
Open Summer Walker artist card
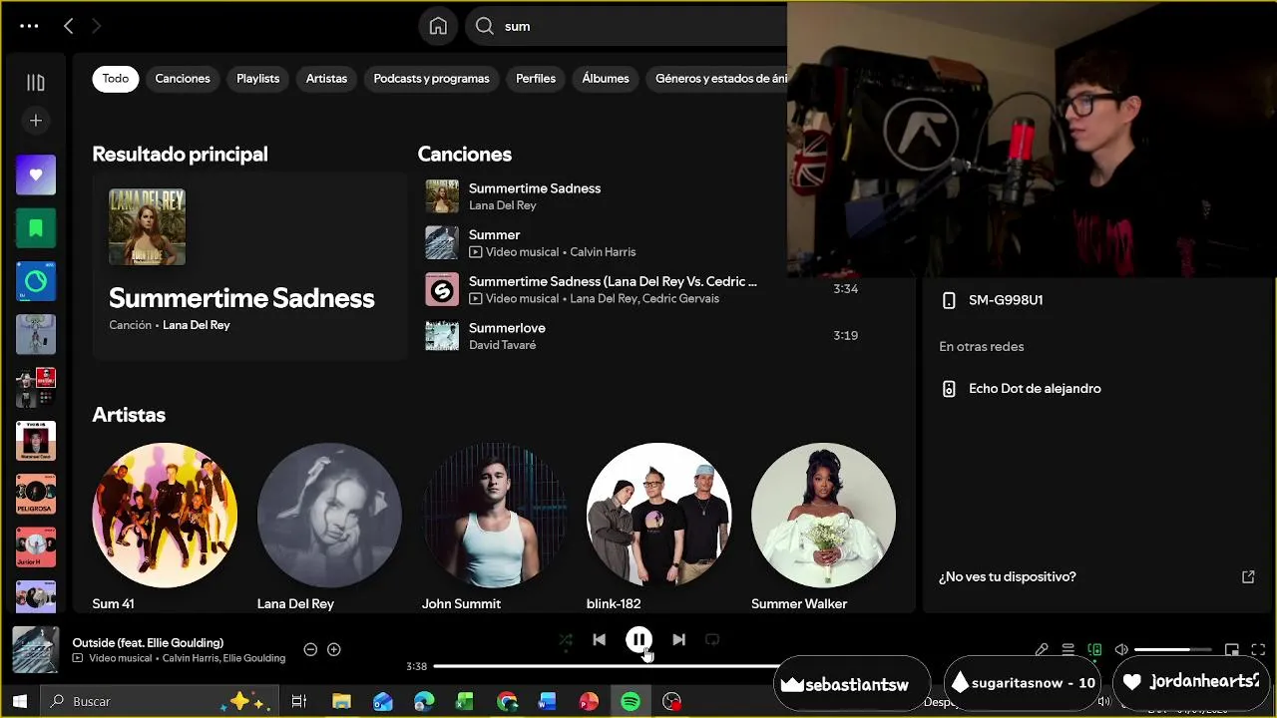coord(823,527)
